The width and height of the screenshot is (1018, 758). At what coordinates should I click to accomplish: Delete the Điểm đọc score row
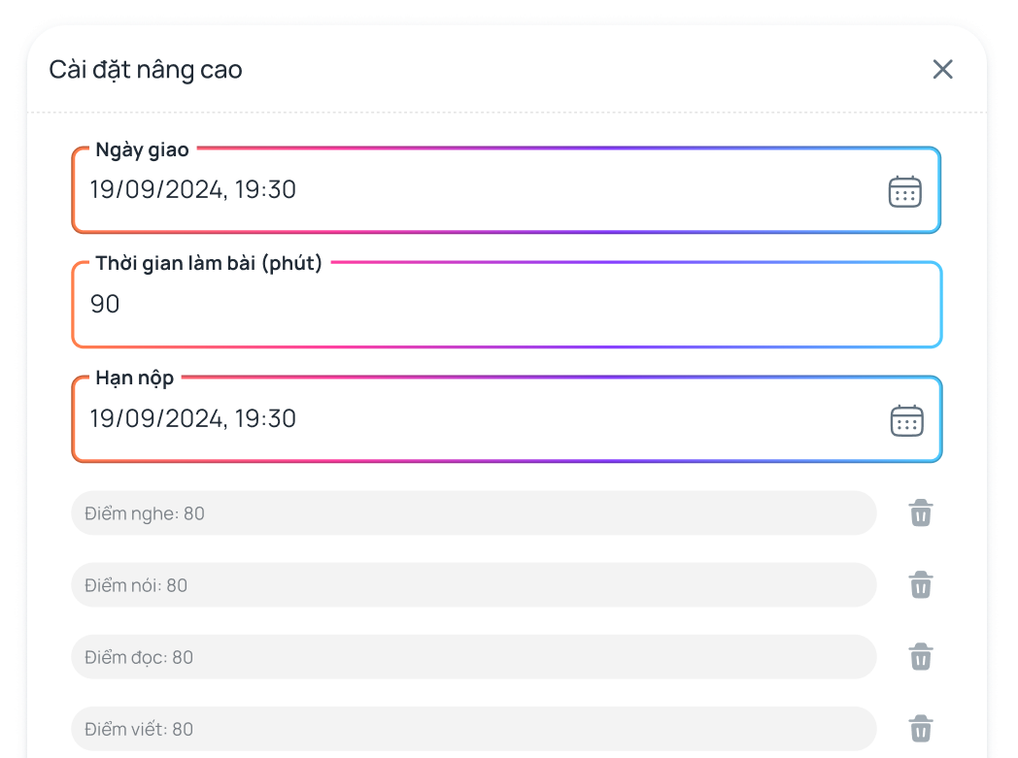coord(921,657)
